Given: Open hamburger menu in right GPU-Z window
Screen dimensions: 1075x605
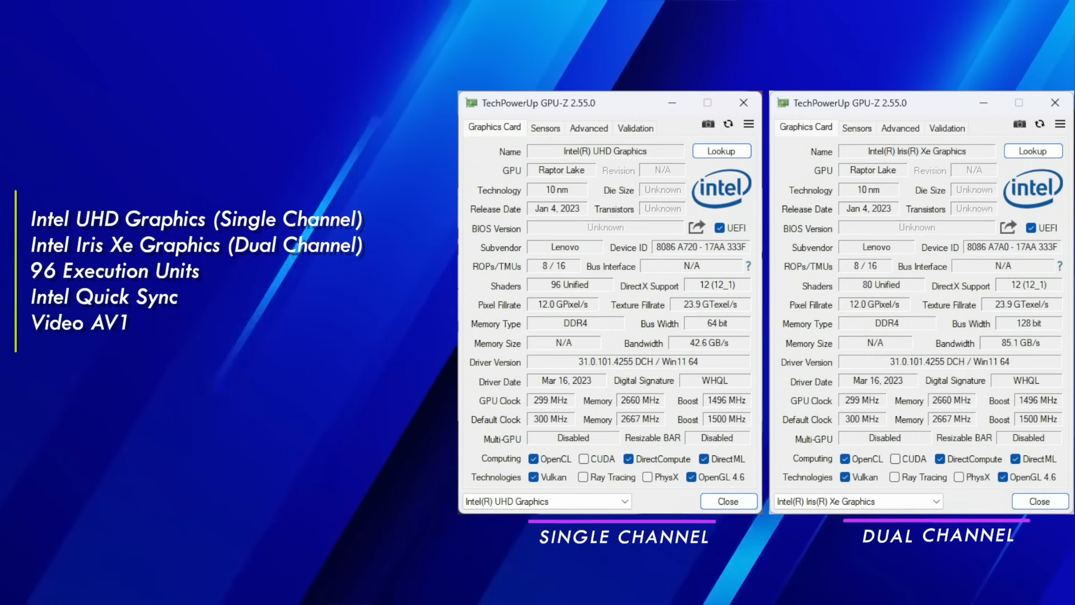Looking at the screenshot, I should point(1060,124).
